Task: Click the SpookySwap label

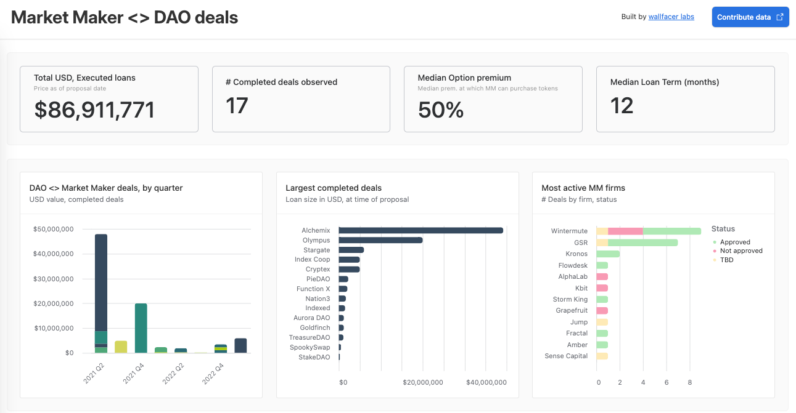Action: click(310, 347)
